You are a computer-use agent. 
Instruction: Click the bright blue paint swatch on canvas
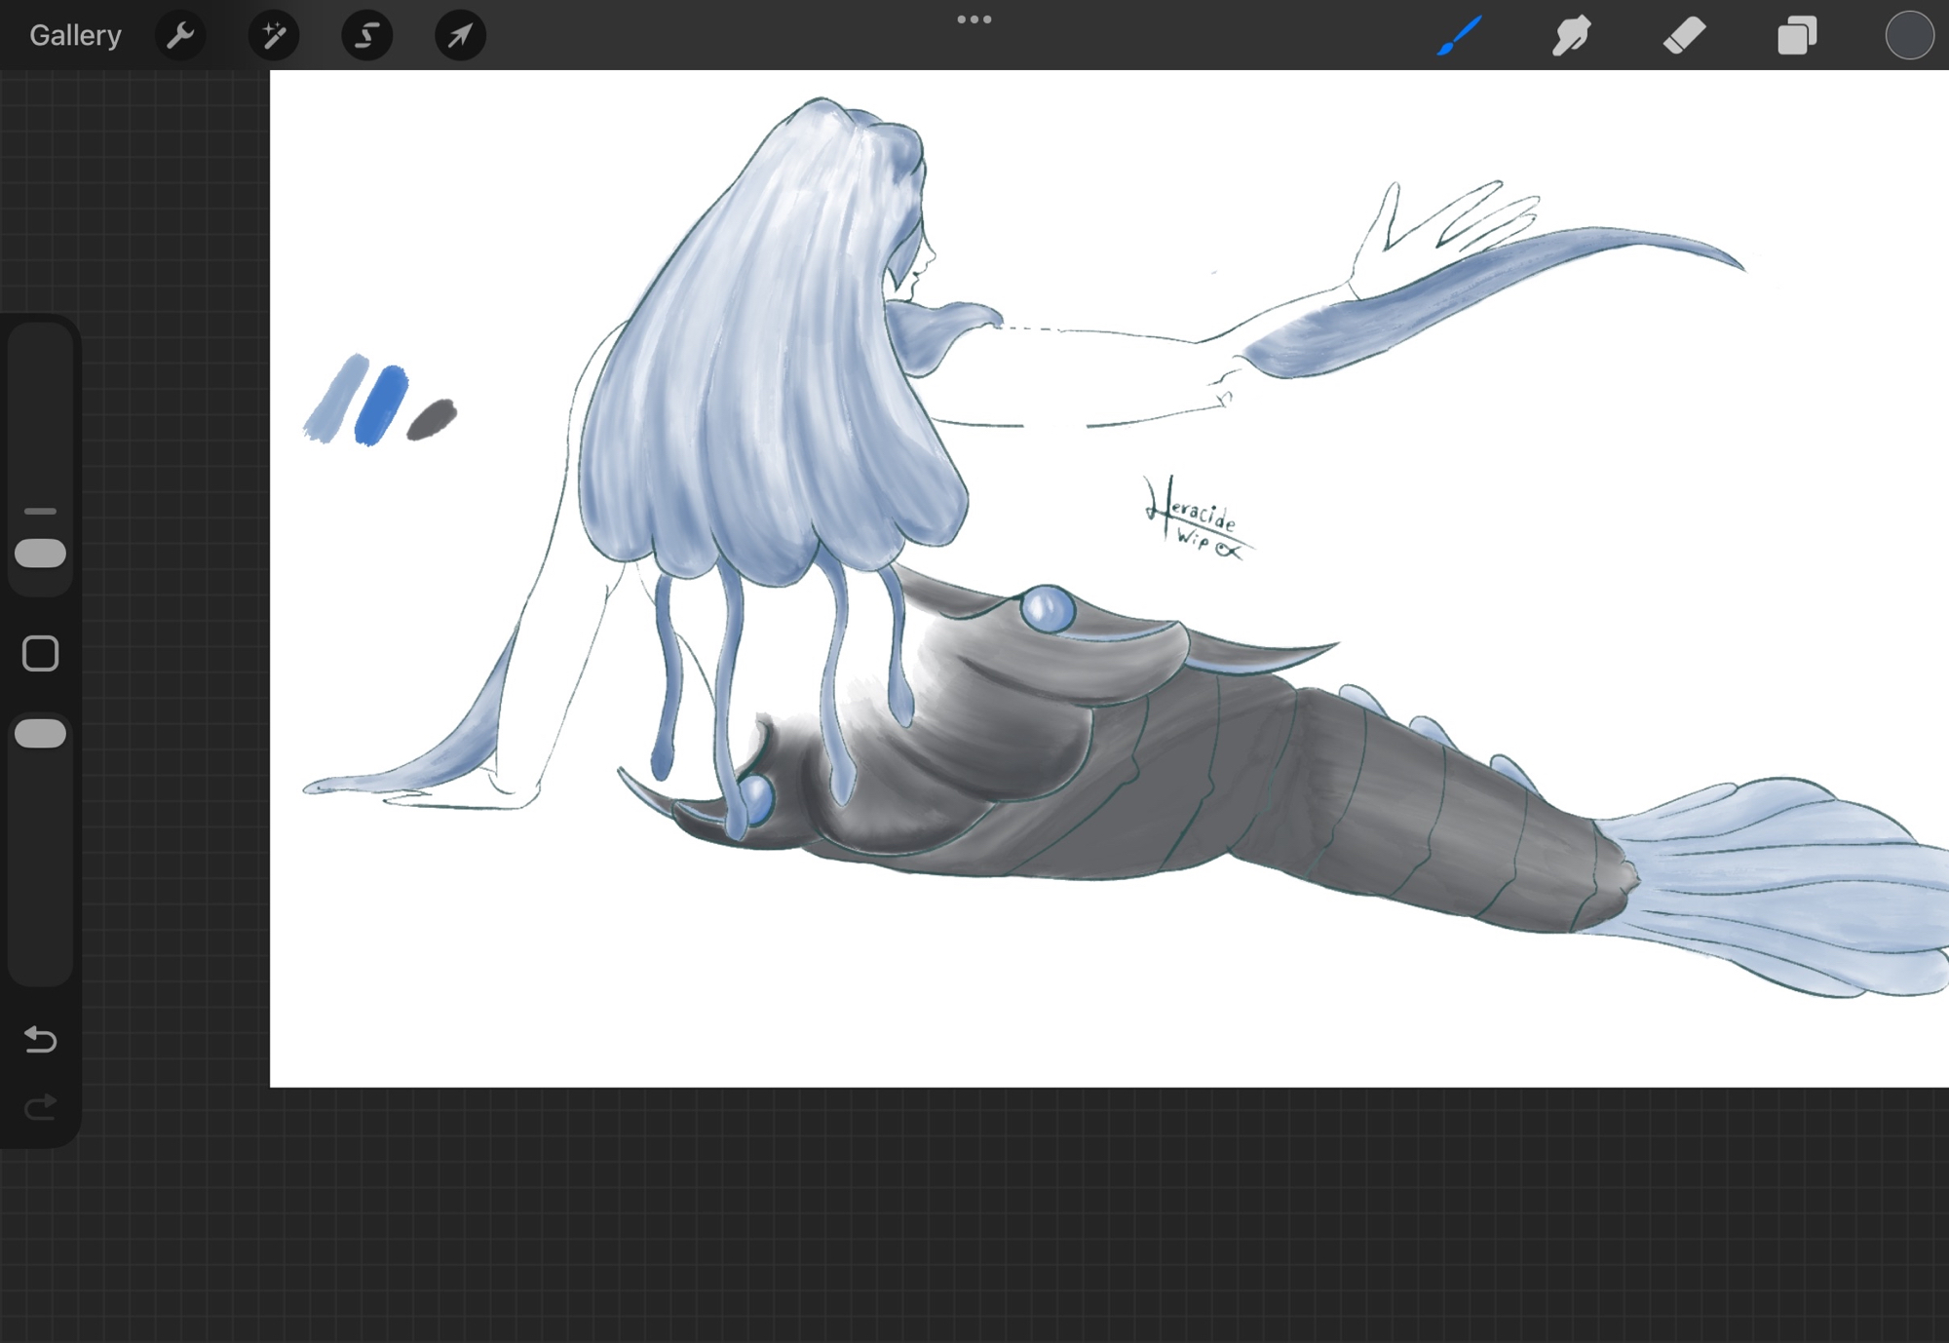point(381,405)
